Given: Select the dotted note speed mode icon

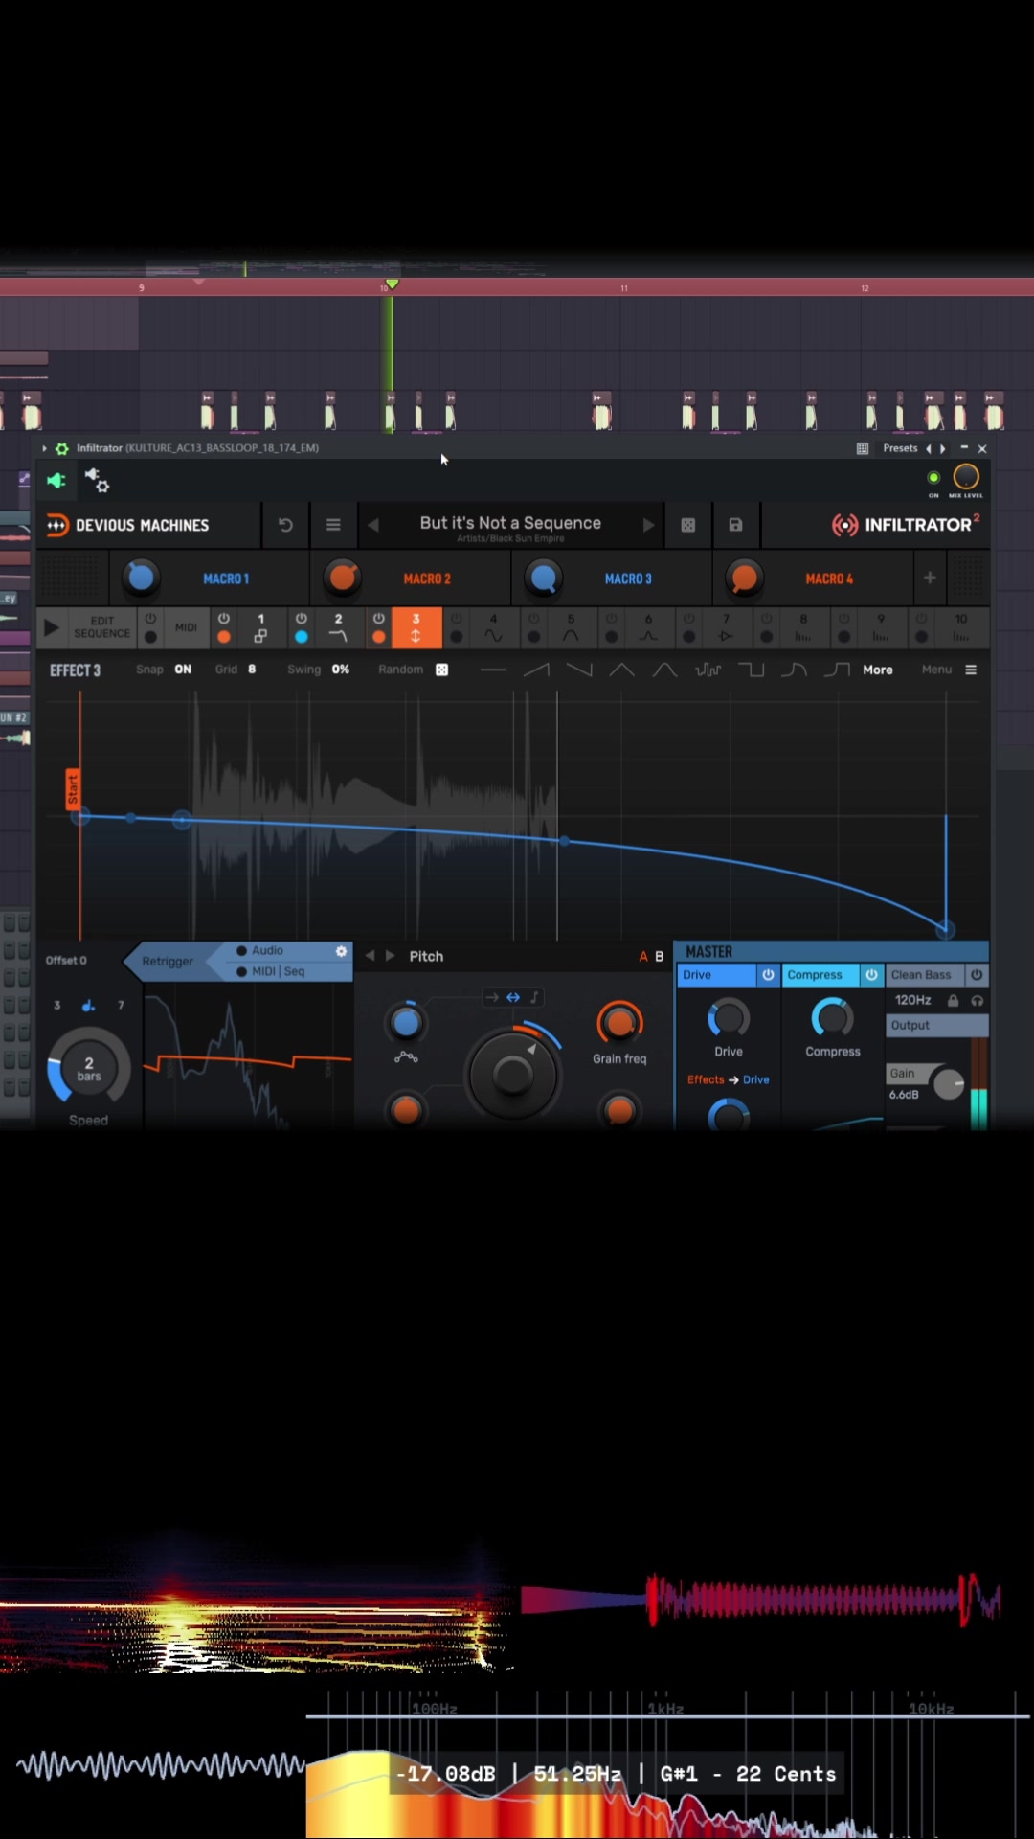Looking at the screenshot, I should click(88, 1005).
